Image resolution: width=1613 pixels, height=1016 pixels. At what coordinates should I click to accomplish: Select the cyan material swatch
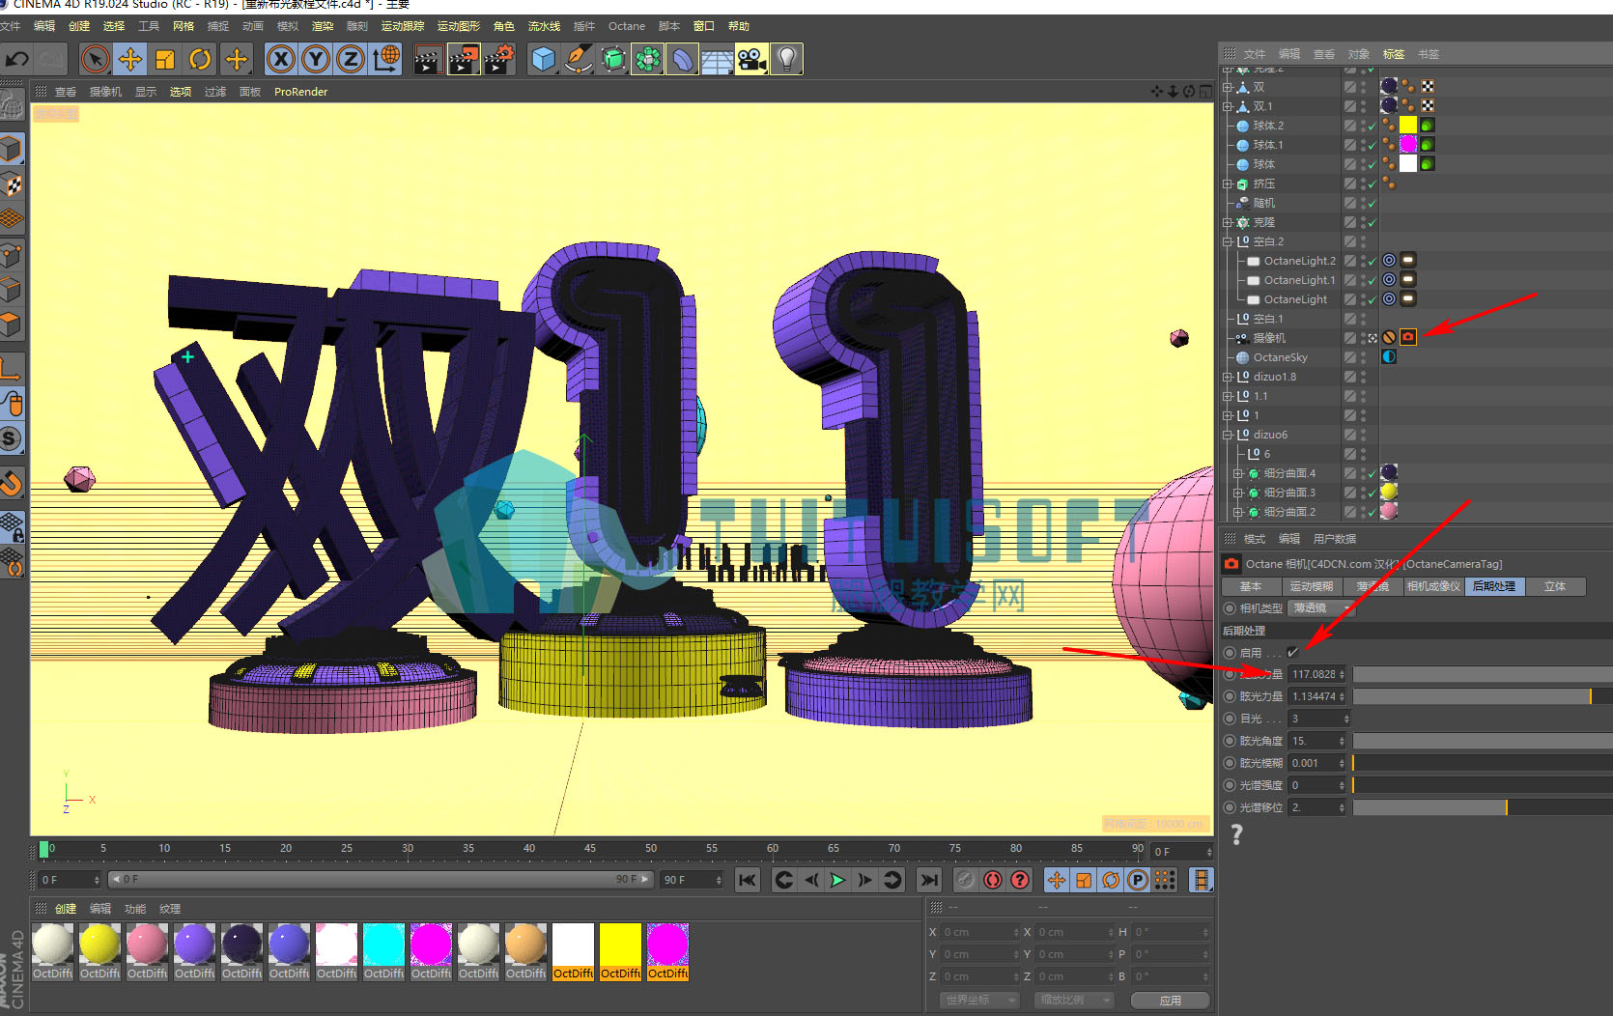(383, 944)
